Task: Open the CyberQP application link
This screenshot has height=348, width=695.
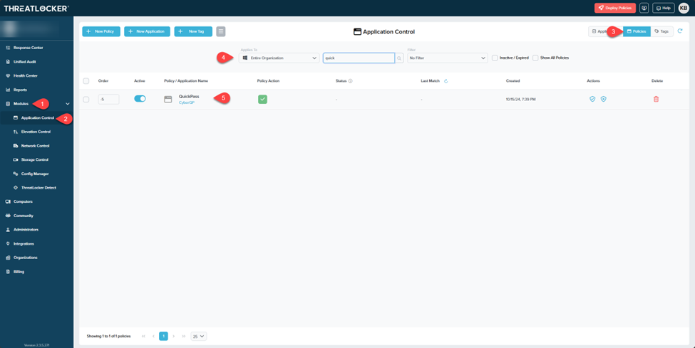Action: pyautogui.click(x=187, y=102)
